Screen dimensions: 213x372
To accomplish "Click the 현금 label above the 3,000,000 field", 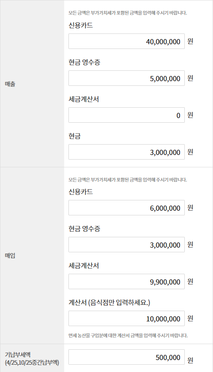I will tap(75, 136).
